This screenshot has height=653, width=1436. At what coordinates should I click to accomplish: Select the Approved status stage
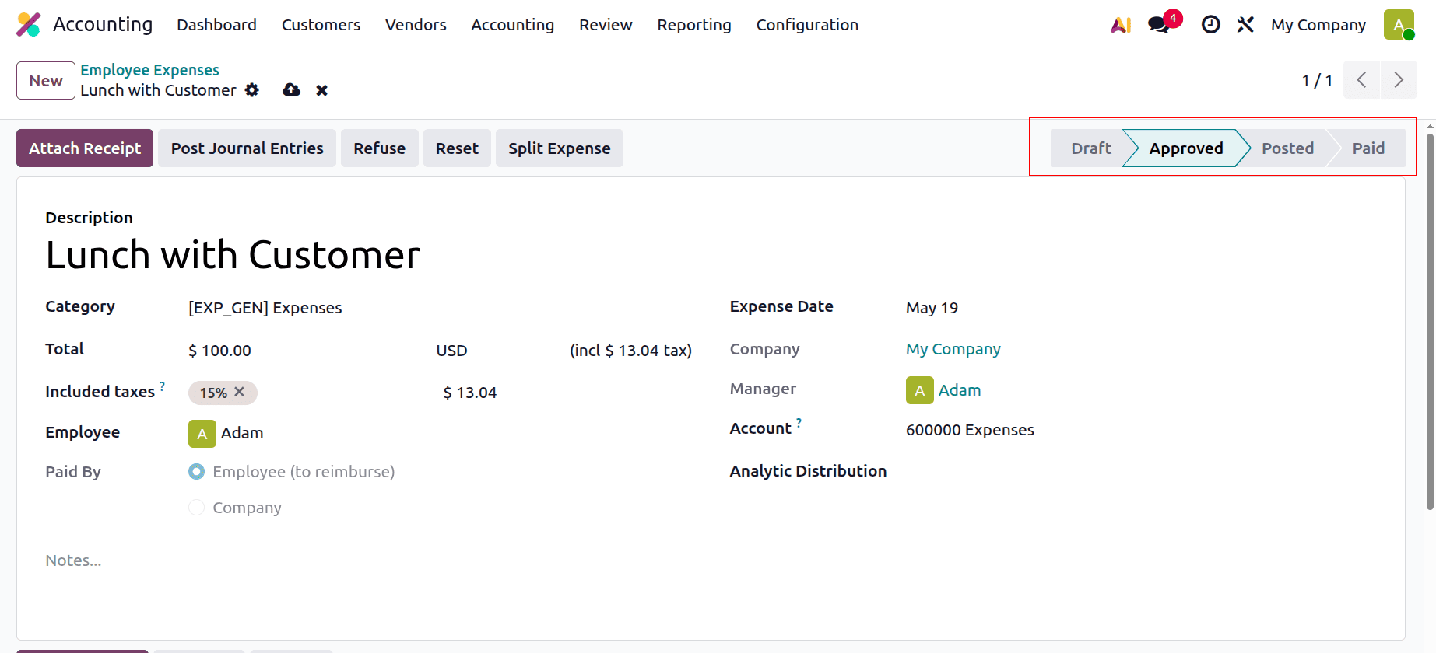click(x=1185, y=148)
